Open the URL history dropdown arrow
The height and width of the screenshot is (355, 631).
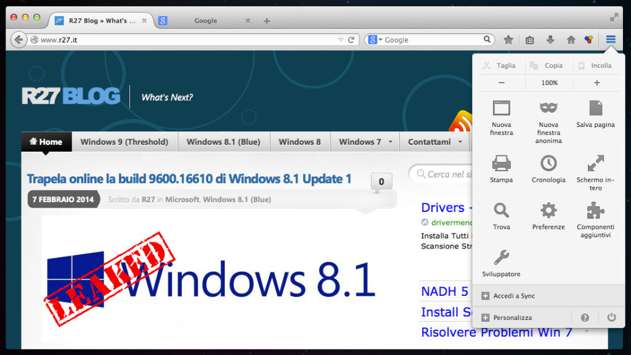click(340, 39)
